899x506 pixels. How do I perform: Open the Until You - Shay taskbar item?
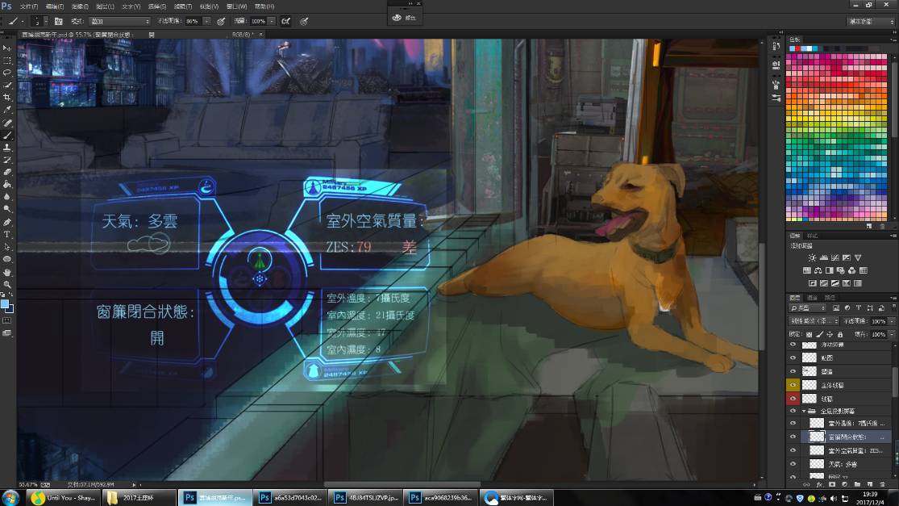coord(64,497)
